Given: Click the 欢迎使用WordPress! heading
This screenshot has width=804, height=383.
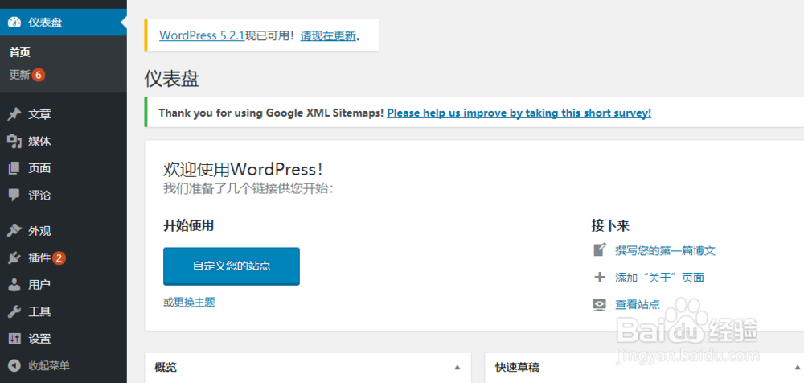Looking at the screenshot, I should click(243, 169).
